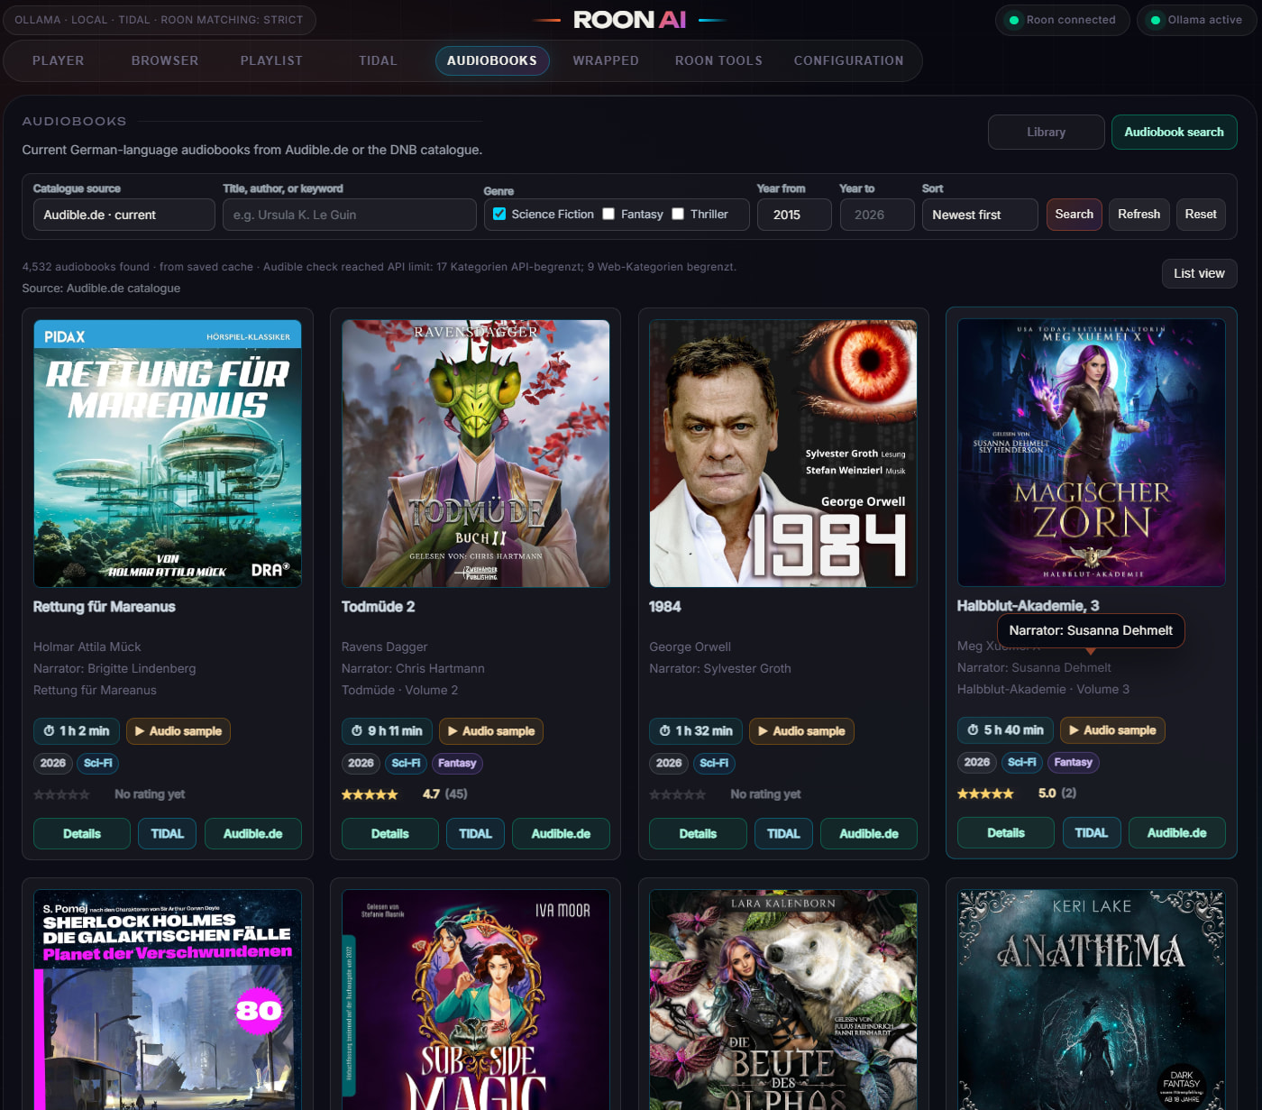Click the Ollama active status indicator
The image size is (1262, 1110).
pyautogui.click(x=1196, y=20)
